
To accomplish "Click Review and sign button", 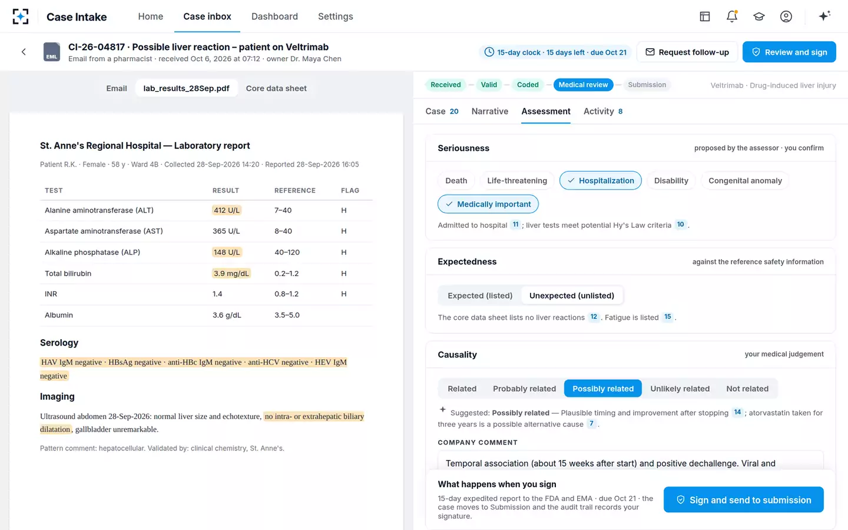I will coord(789,52).
